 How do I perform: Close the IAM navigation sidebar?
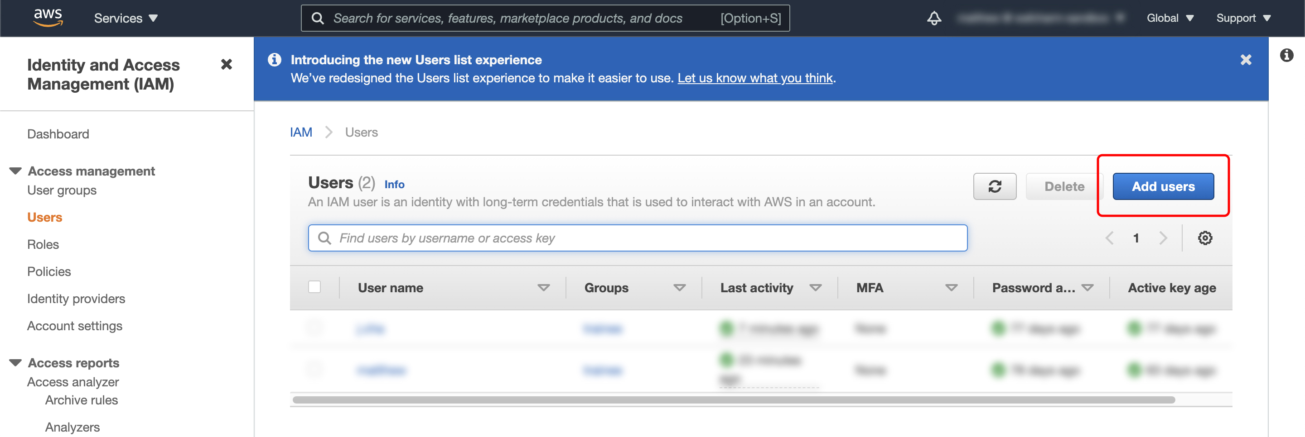click(x=227, y=64)
